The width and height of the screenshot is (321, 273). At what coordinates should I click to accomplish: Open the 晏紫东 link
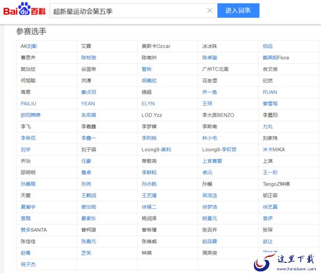[89, 219]
